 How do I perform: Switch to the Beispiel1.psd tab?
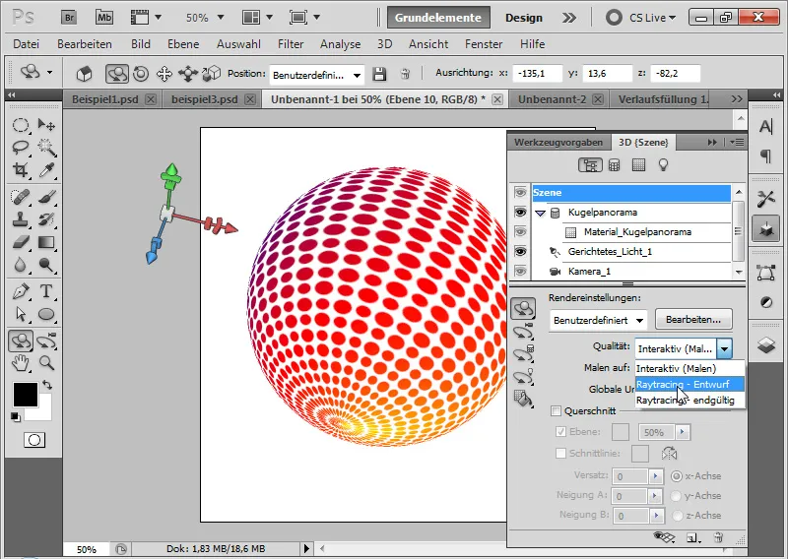[105, 99]
